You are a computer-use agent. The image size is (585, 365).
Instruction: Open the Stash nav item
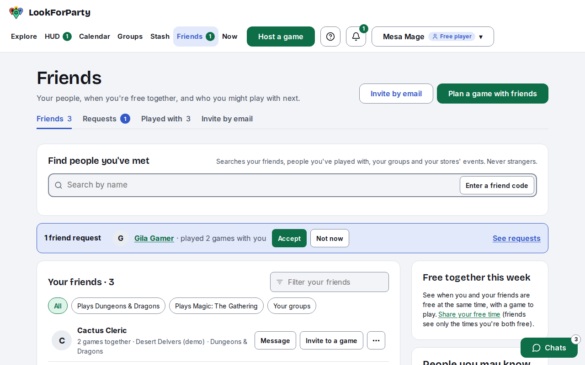coord(160,36)
